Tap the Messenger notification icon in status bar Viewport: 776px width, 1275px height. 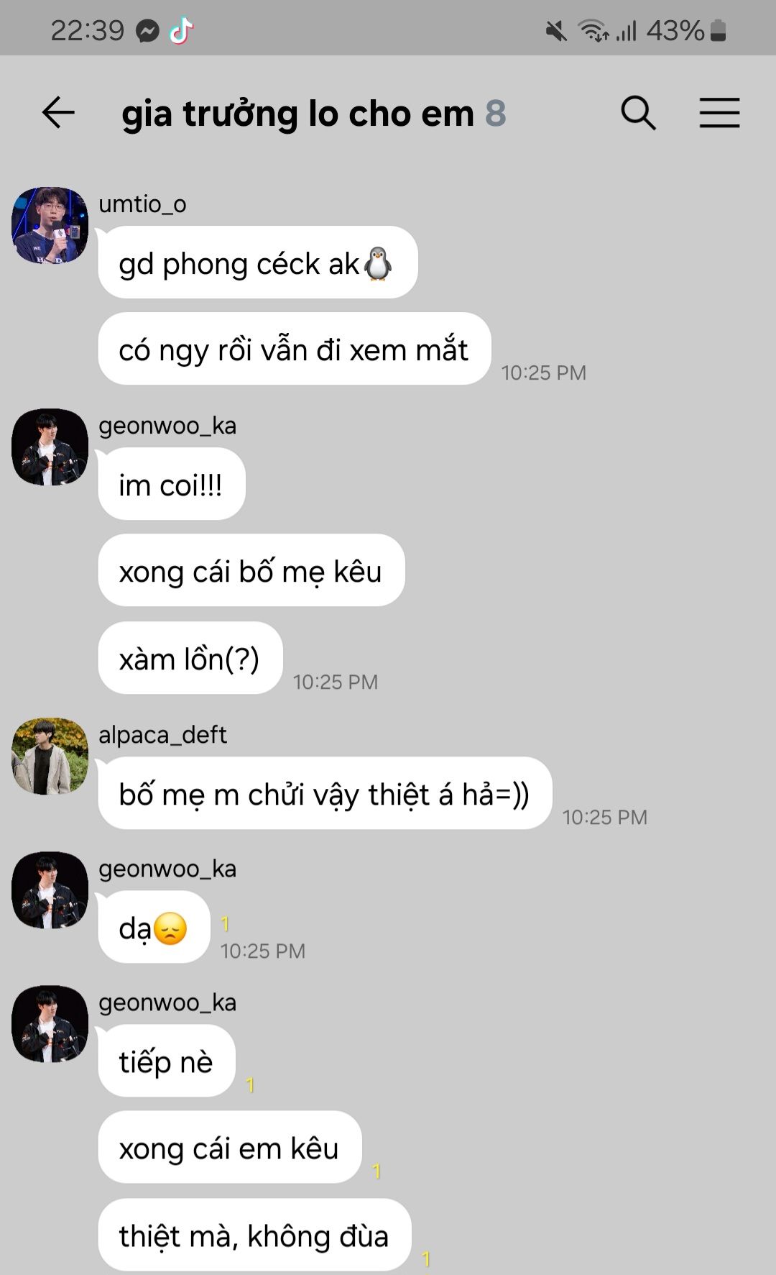[147, 31]
